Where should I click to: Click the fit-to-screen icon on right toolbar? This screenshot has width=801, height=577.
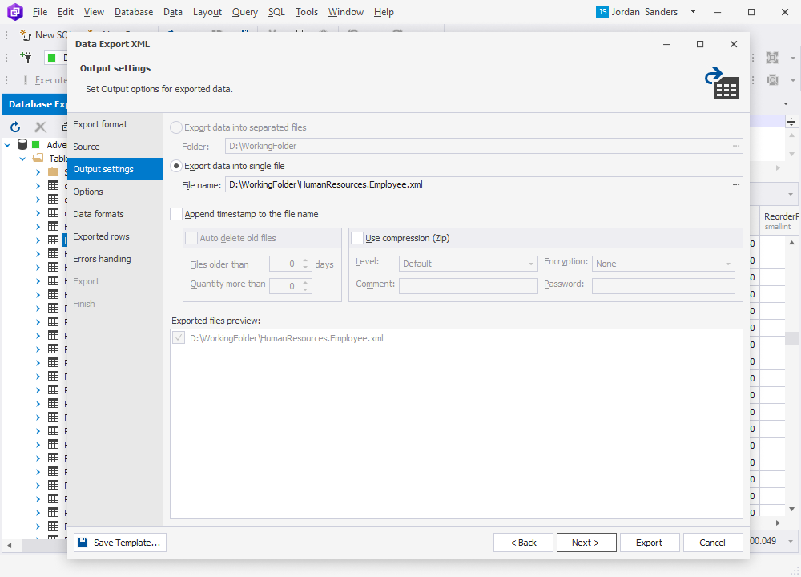pos(772,58)
